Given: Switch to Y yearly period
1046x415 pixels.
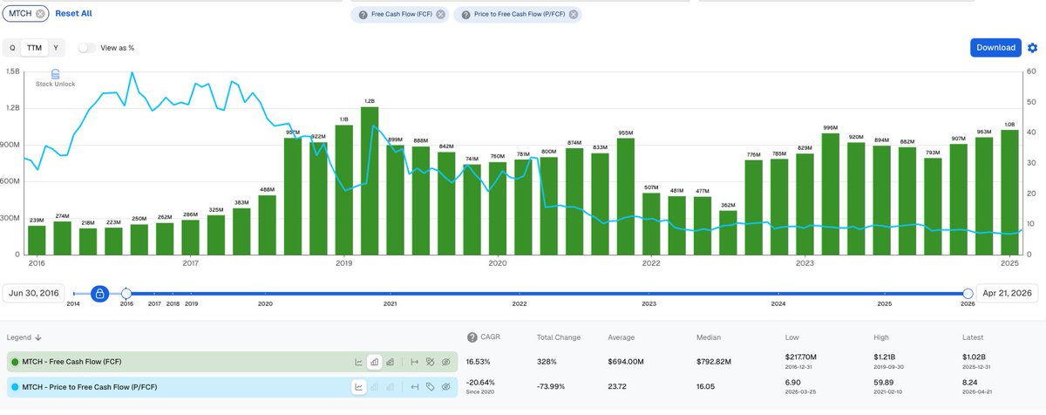Looking at the screenshot, I should pyautogui.click(x=56, y=48).
